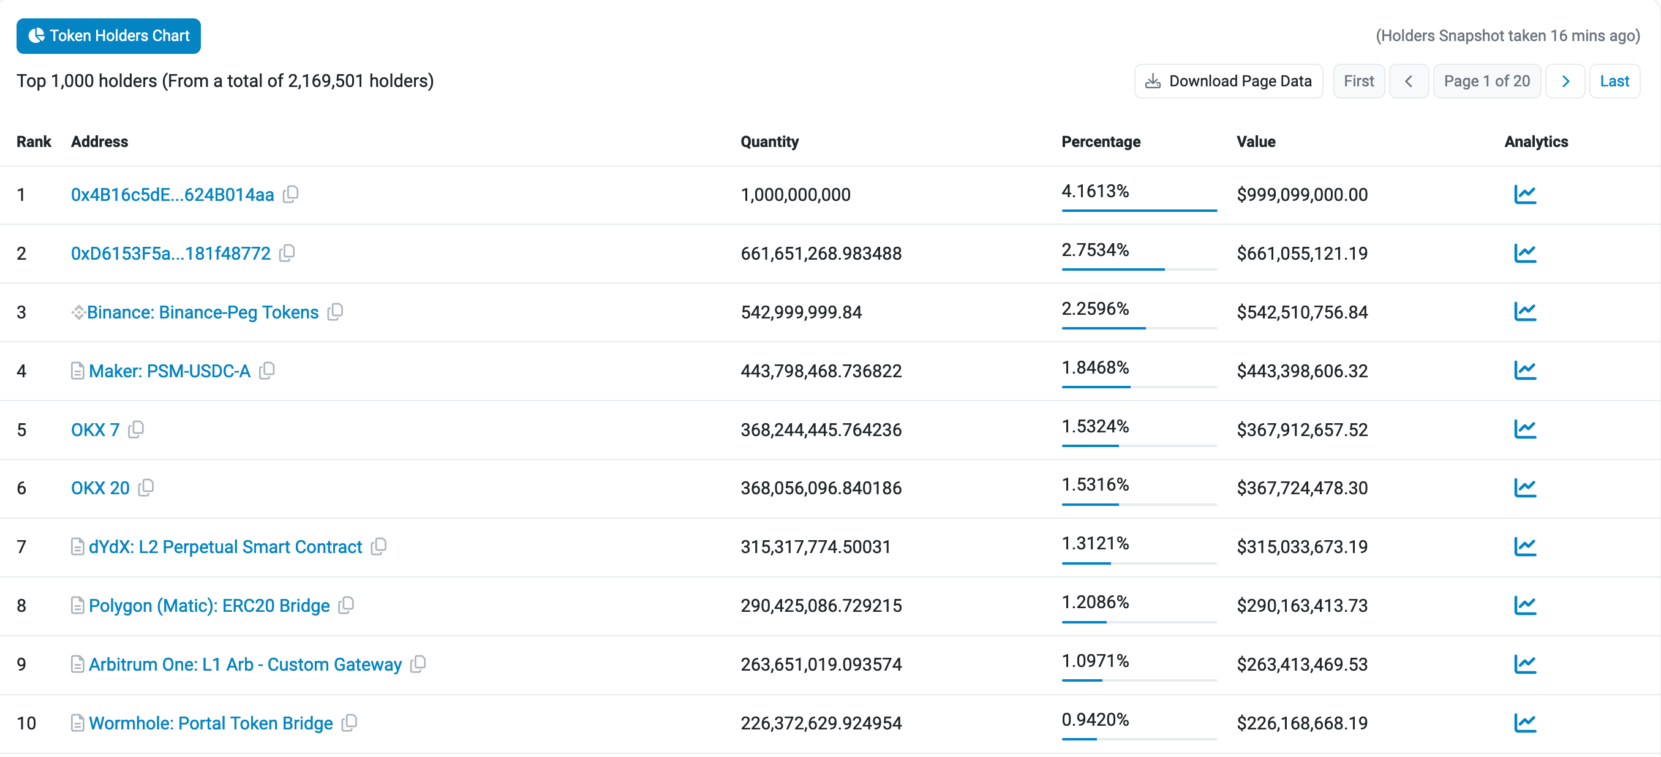Click the Quantity column header
This screenshot has width=1661, height=757.
click(769, 141)
